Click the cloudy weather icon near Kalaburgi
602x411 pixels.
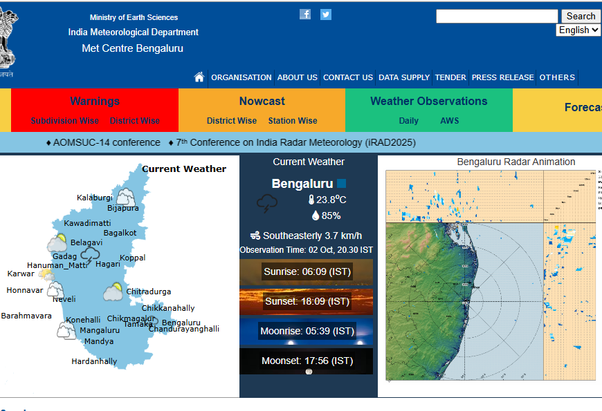point(125,197)
